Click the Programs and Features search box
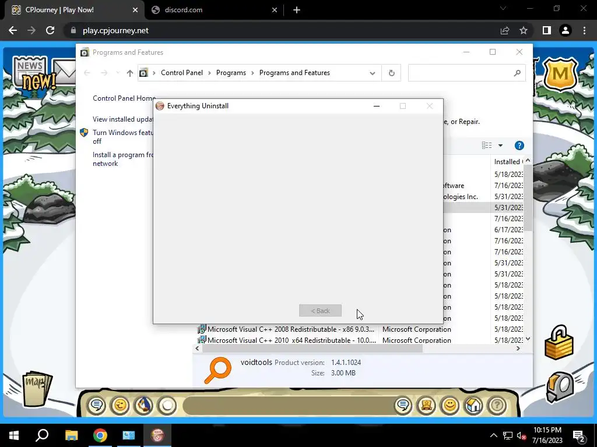 [x=466, y=73]
